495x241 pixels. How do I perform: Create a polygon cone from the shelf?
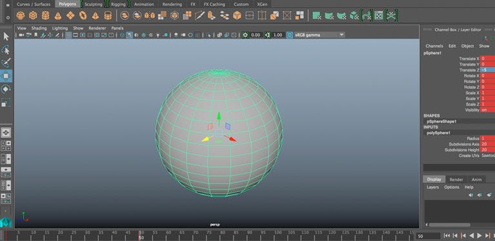[58, 15]
